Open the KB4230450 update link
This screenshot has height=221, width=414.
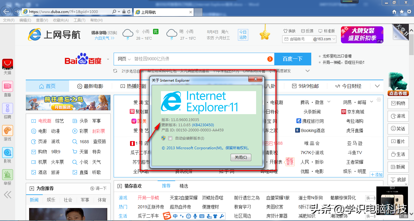pyautogui.click(x=203, y=125)
